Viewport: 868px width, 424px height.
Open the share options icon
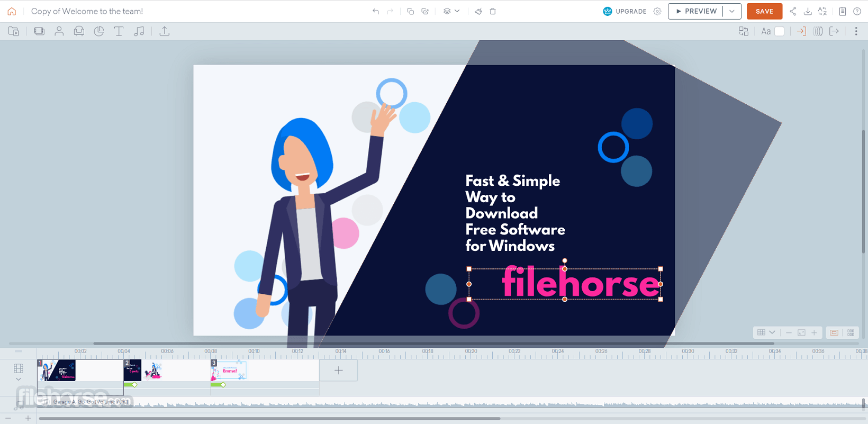(x=793, y=11)
